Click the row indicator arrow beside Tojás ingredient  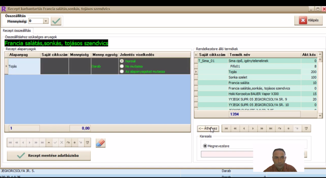[6, 66]
